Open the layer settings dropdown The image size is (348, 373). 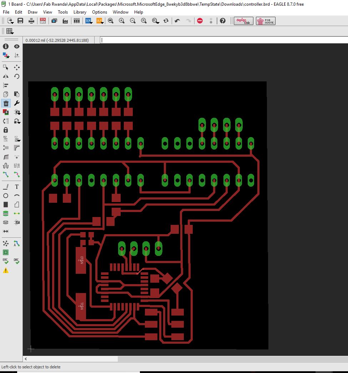tap(6, 55)
